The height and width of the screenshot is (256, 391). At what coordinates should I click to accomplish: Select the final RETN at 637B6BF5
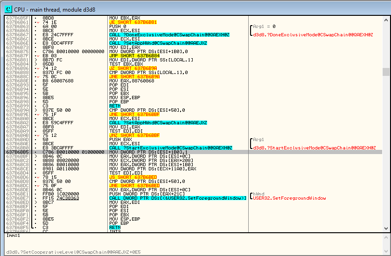point(115,228)
